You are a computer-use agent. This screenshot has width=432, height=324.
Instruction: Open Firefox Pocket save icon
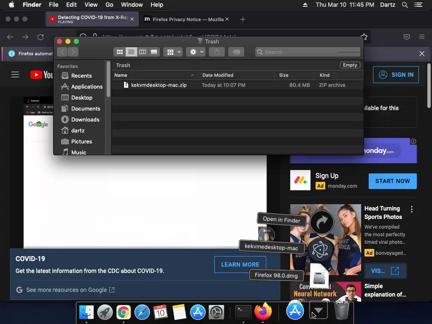tap(407, 37)
